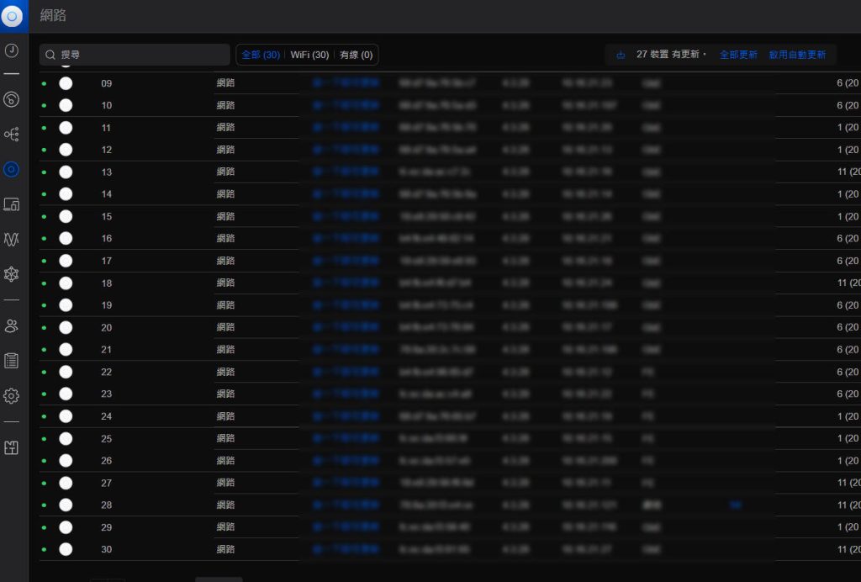
Task: Open the waveform Insights icon in sidebar
Action: (12, 239)
